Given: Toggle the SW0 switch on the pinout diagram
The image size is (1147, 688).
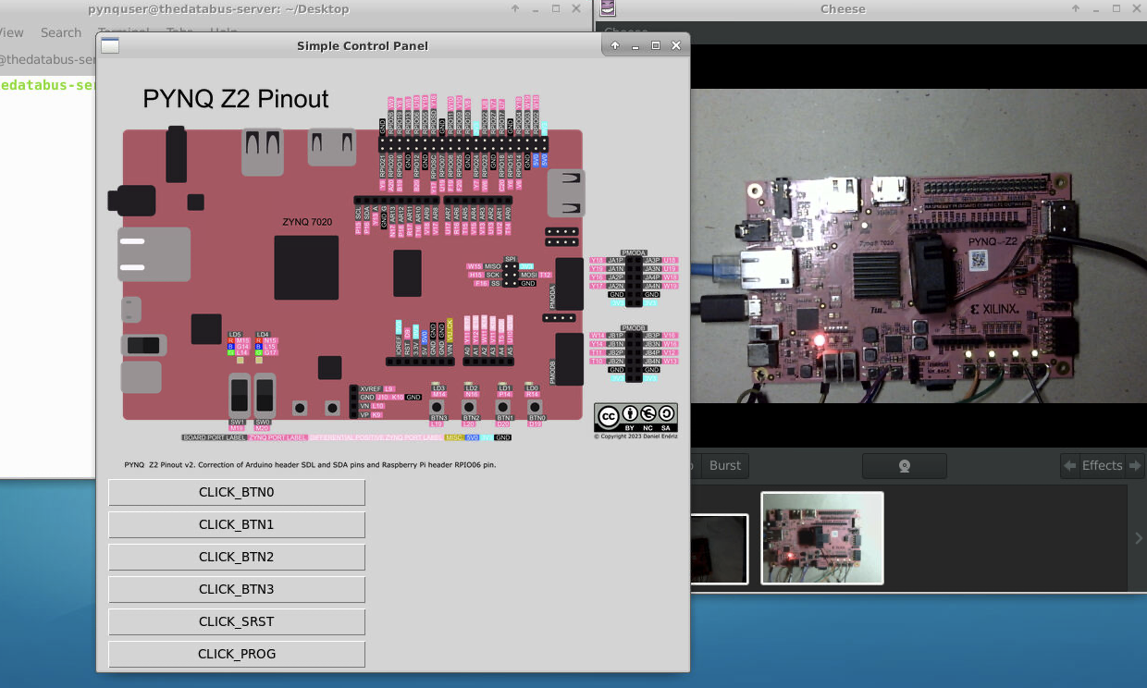Looking at the screenshot, I should pyautogui.click(x=265, y=396).
